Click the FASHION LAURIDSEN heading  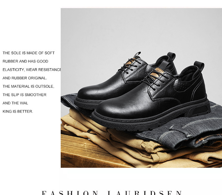(x=112, y=193)
